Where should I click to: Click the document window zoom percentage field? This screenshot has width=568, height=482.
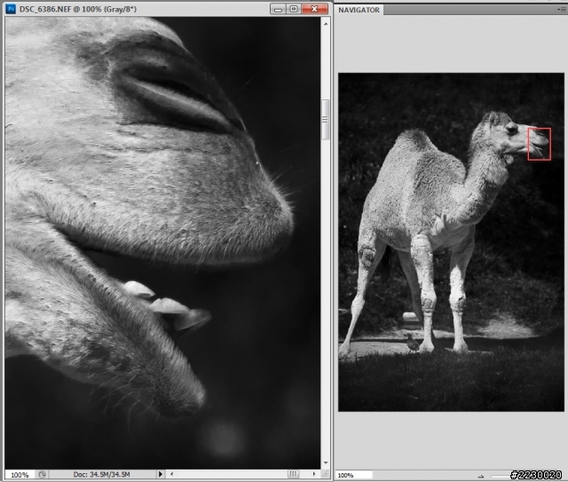click(20, 475)
